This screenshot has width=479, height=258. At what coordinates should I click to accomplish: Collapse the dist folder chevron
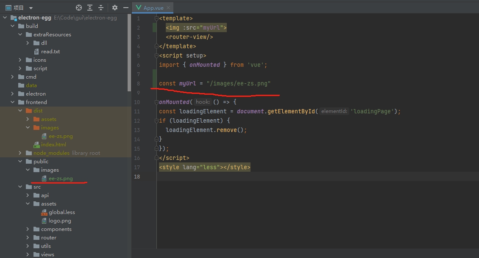pyautogui.click(x=20, y=111)
